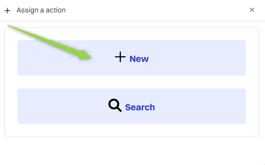Choose New to add an action
This screenshot has height=165, width=265.
pyautogui.click(x=131, y=58)
